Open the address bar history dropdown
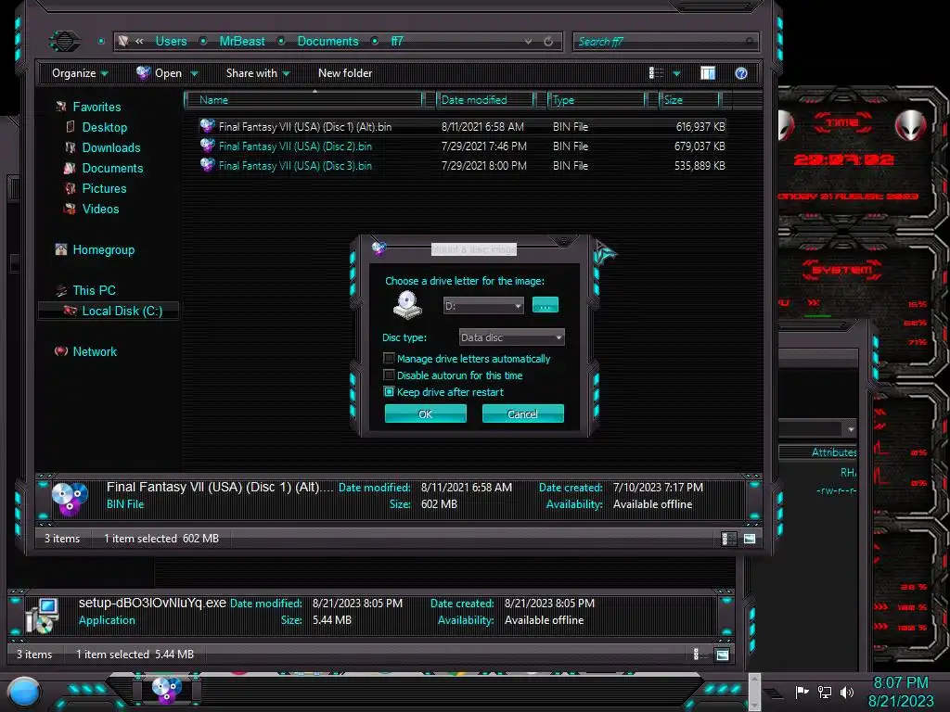 (528, 41)
